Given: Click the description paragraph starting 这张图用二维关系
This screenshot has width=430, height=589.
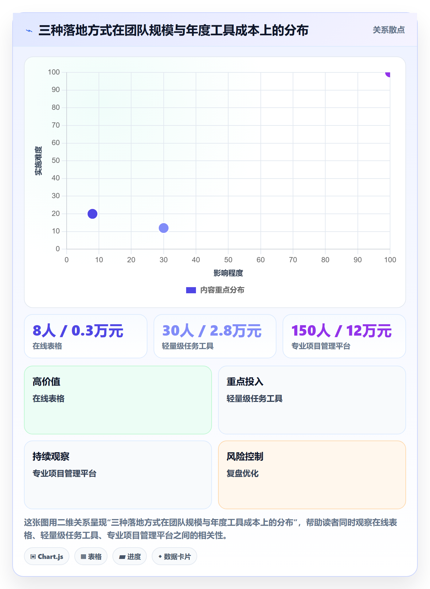Looking at the screenshot, I should 211,529.
